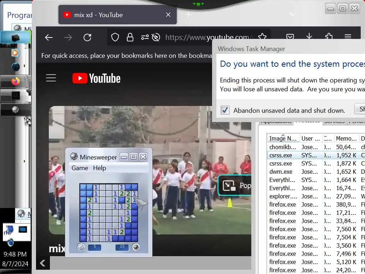Click the blocked autoplay icon
Screen dimensions: 365x274
point(156,37)
